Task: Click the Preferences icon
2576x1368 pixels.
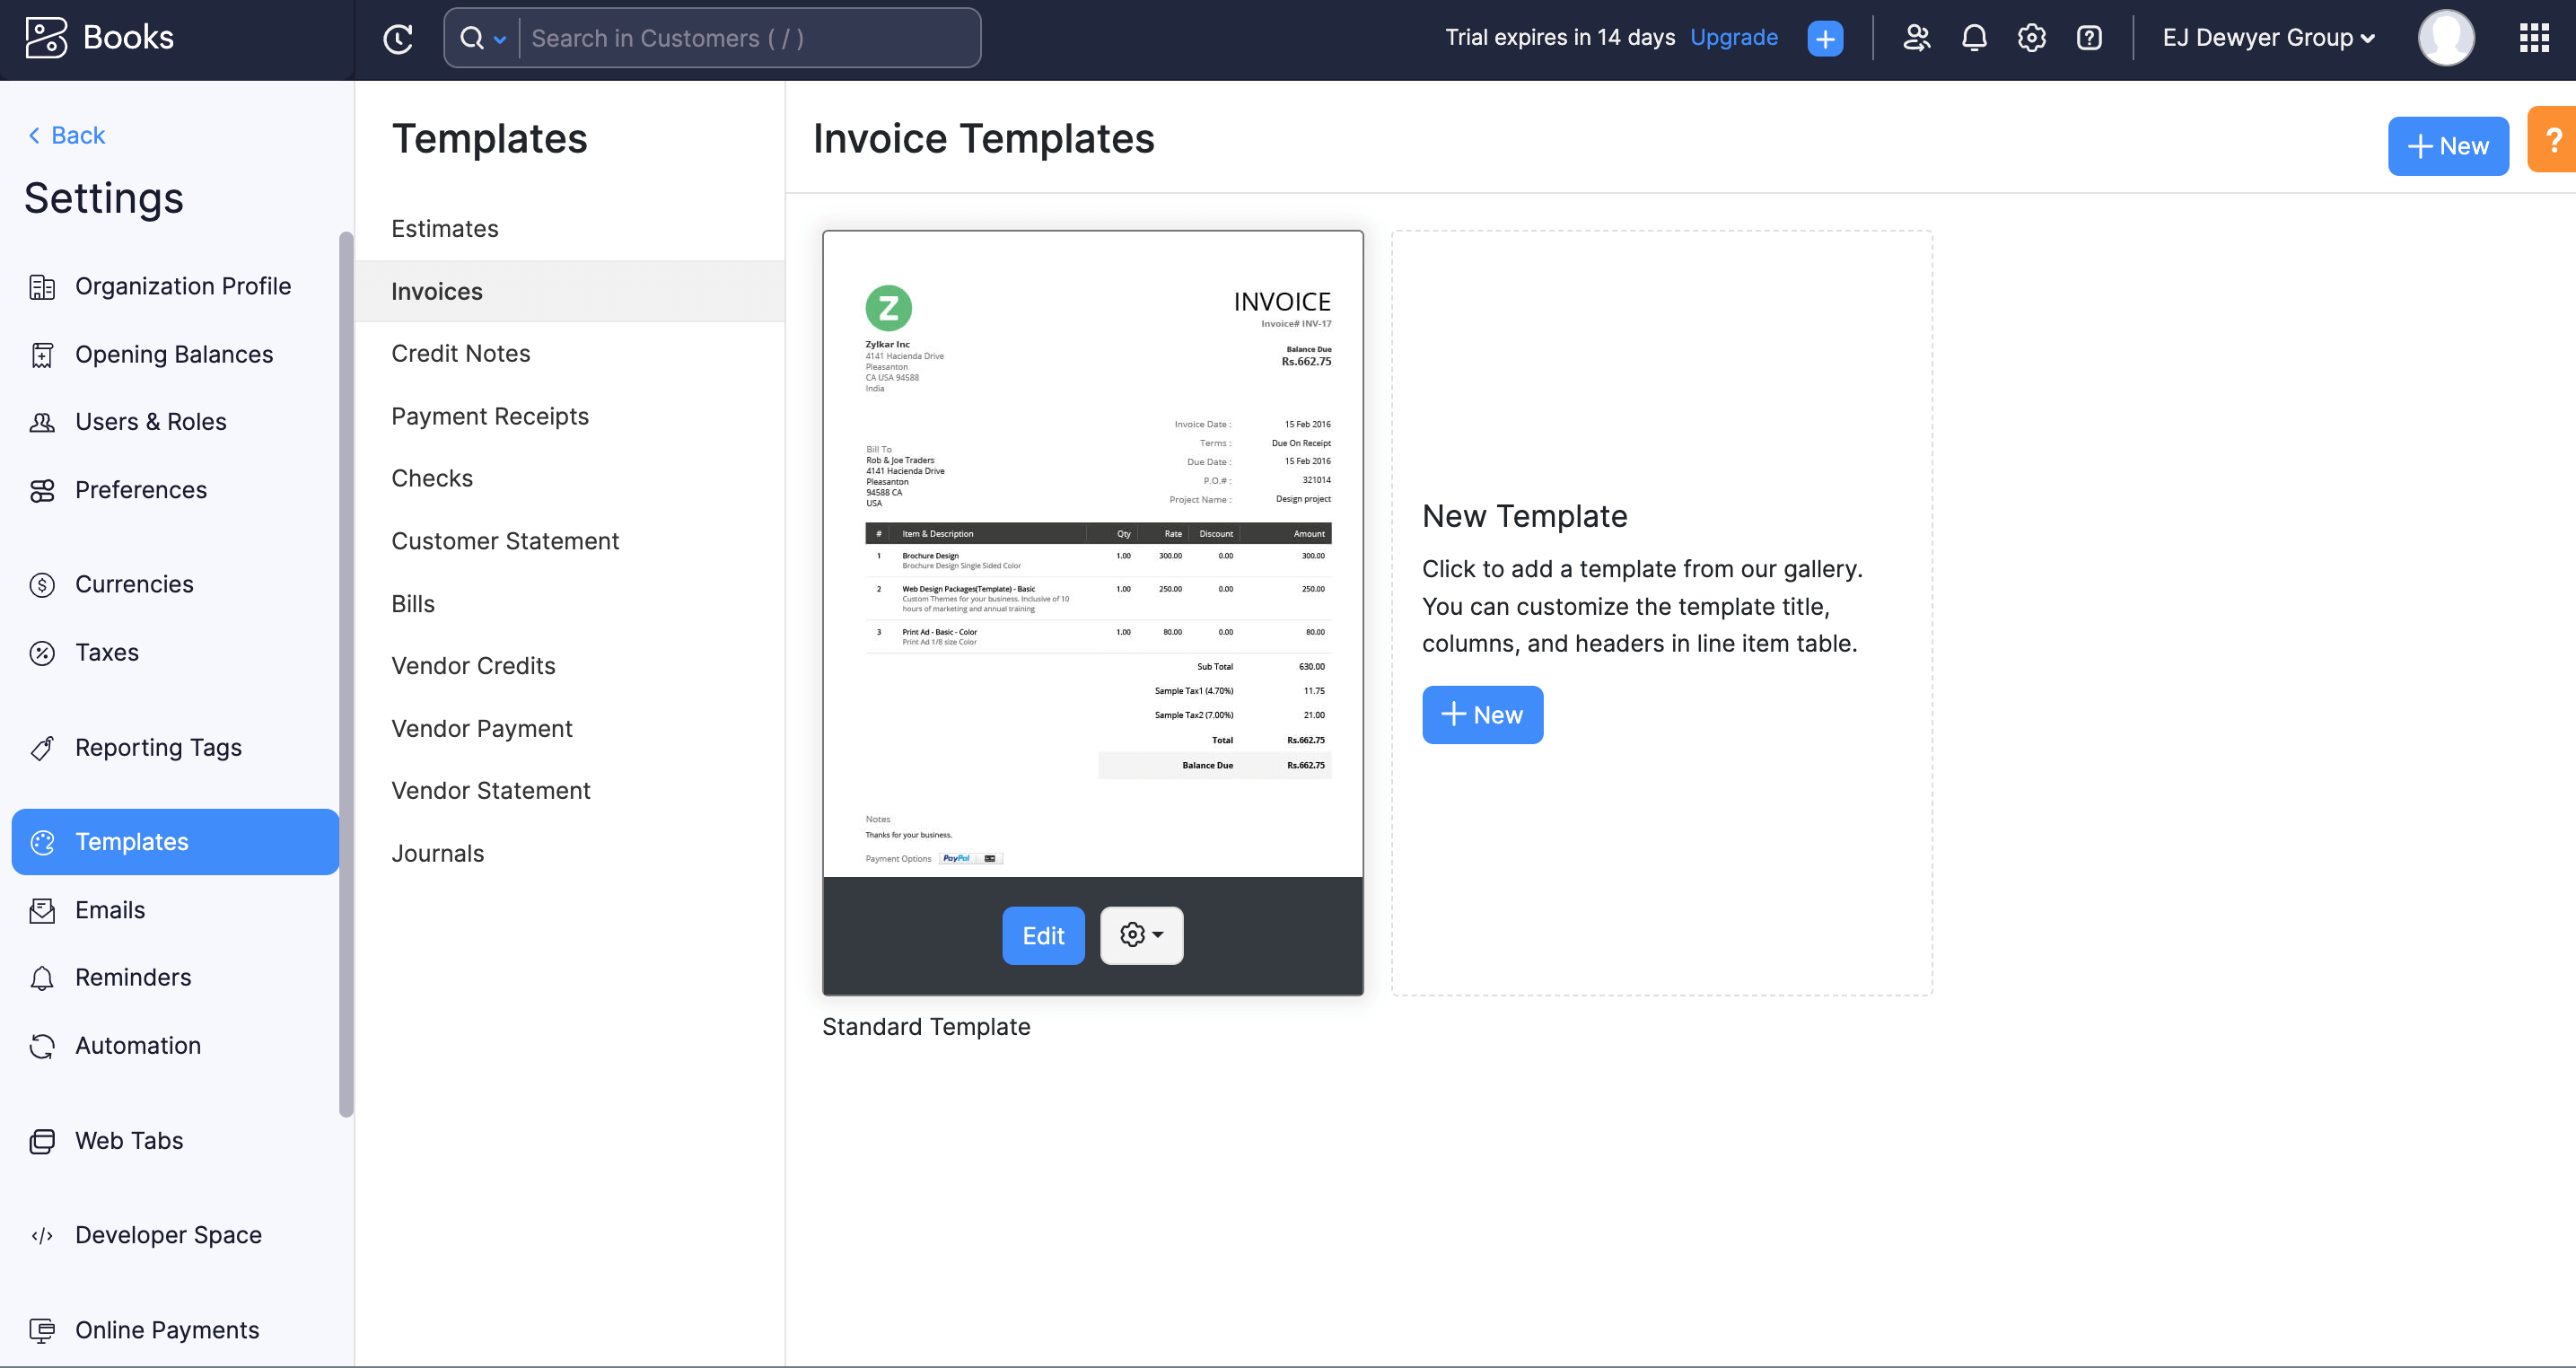Action: point(42,490)
